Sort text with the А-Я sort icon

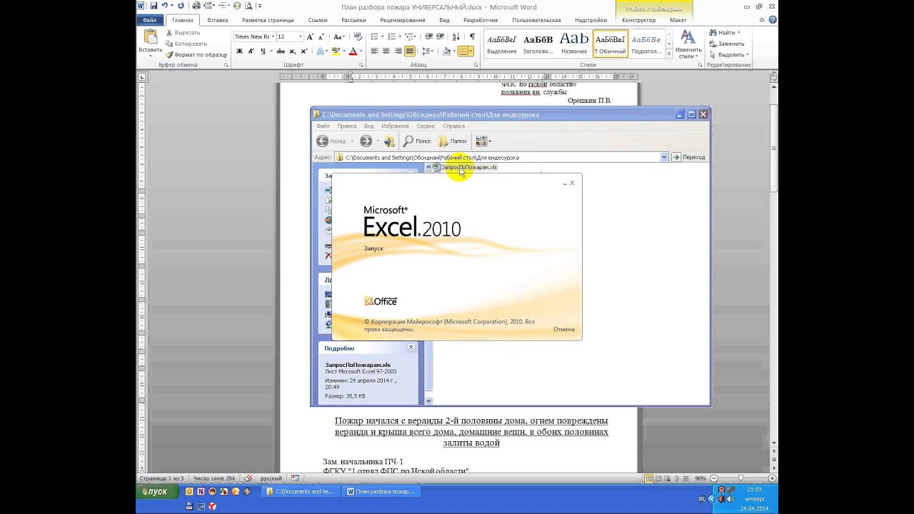point(457,36)
